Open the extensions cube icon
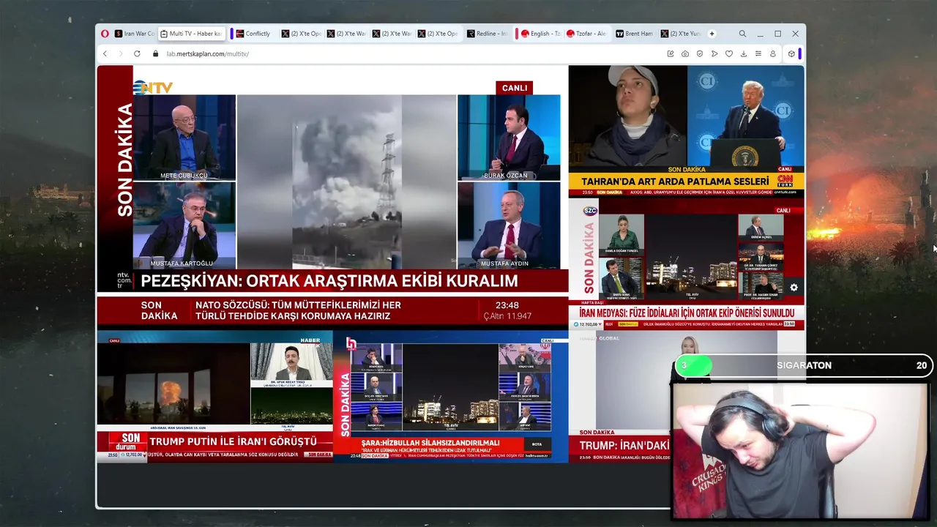 pos(791,53)
